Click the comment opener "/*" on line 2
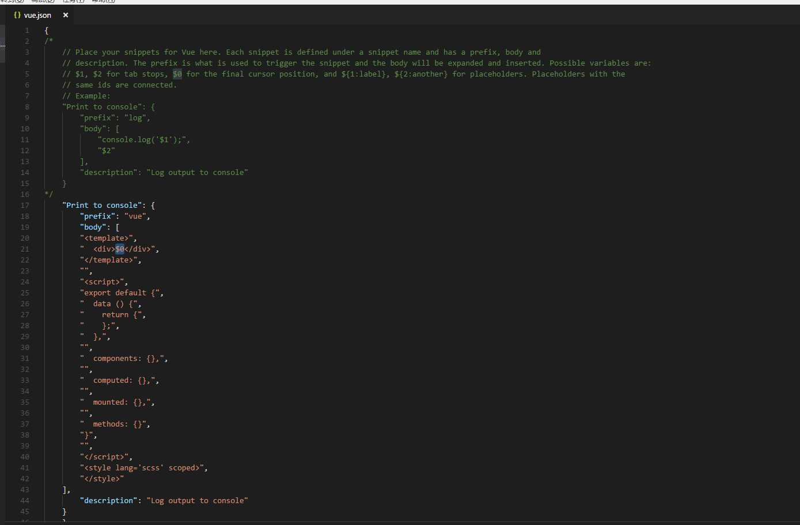The width and height of the screenshot is (800, 525). click(x=49, y=41)
